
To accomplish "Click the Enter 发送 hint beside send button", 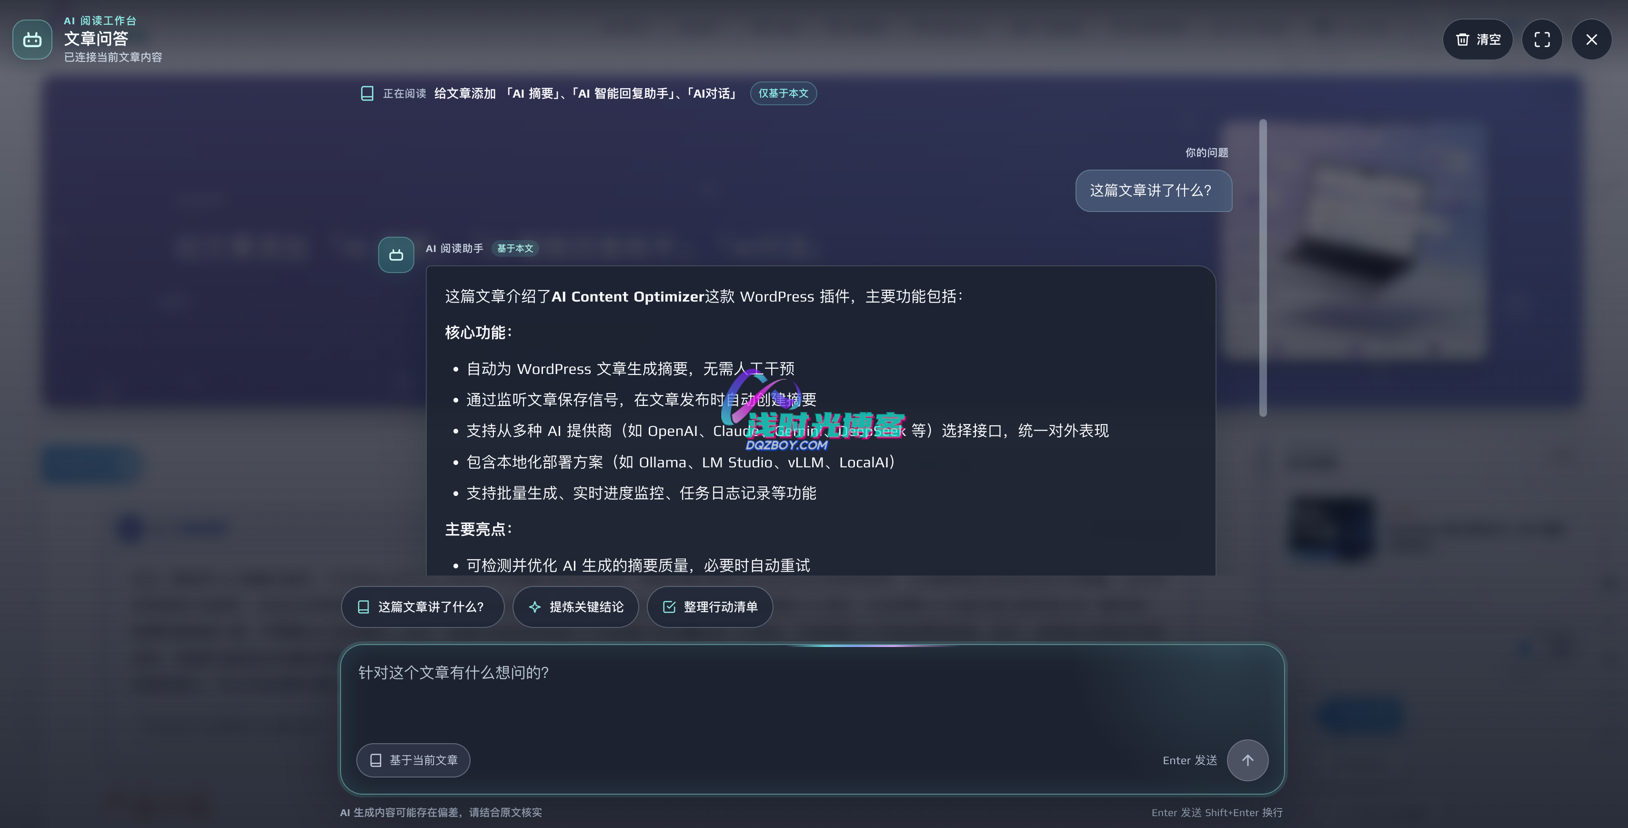I will [1190, 760].
